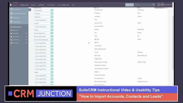Click the 'Phoenix' city value
This screenshot has height=103, width=183.
tap(140, 33)
